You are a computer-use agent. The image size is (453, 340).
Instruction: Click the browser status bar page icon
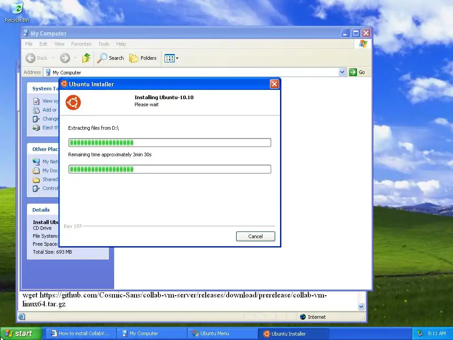pyautogui.click(x=22, y=317)
